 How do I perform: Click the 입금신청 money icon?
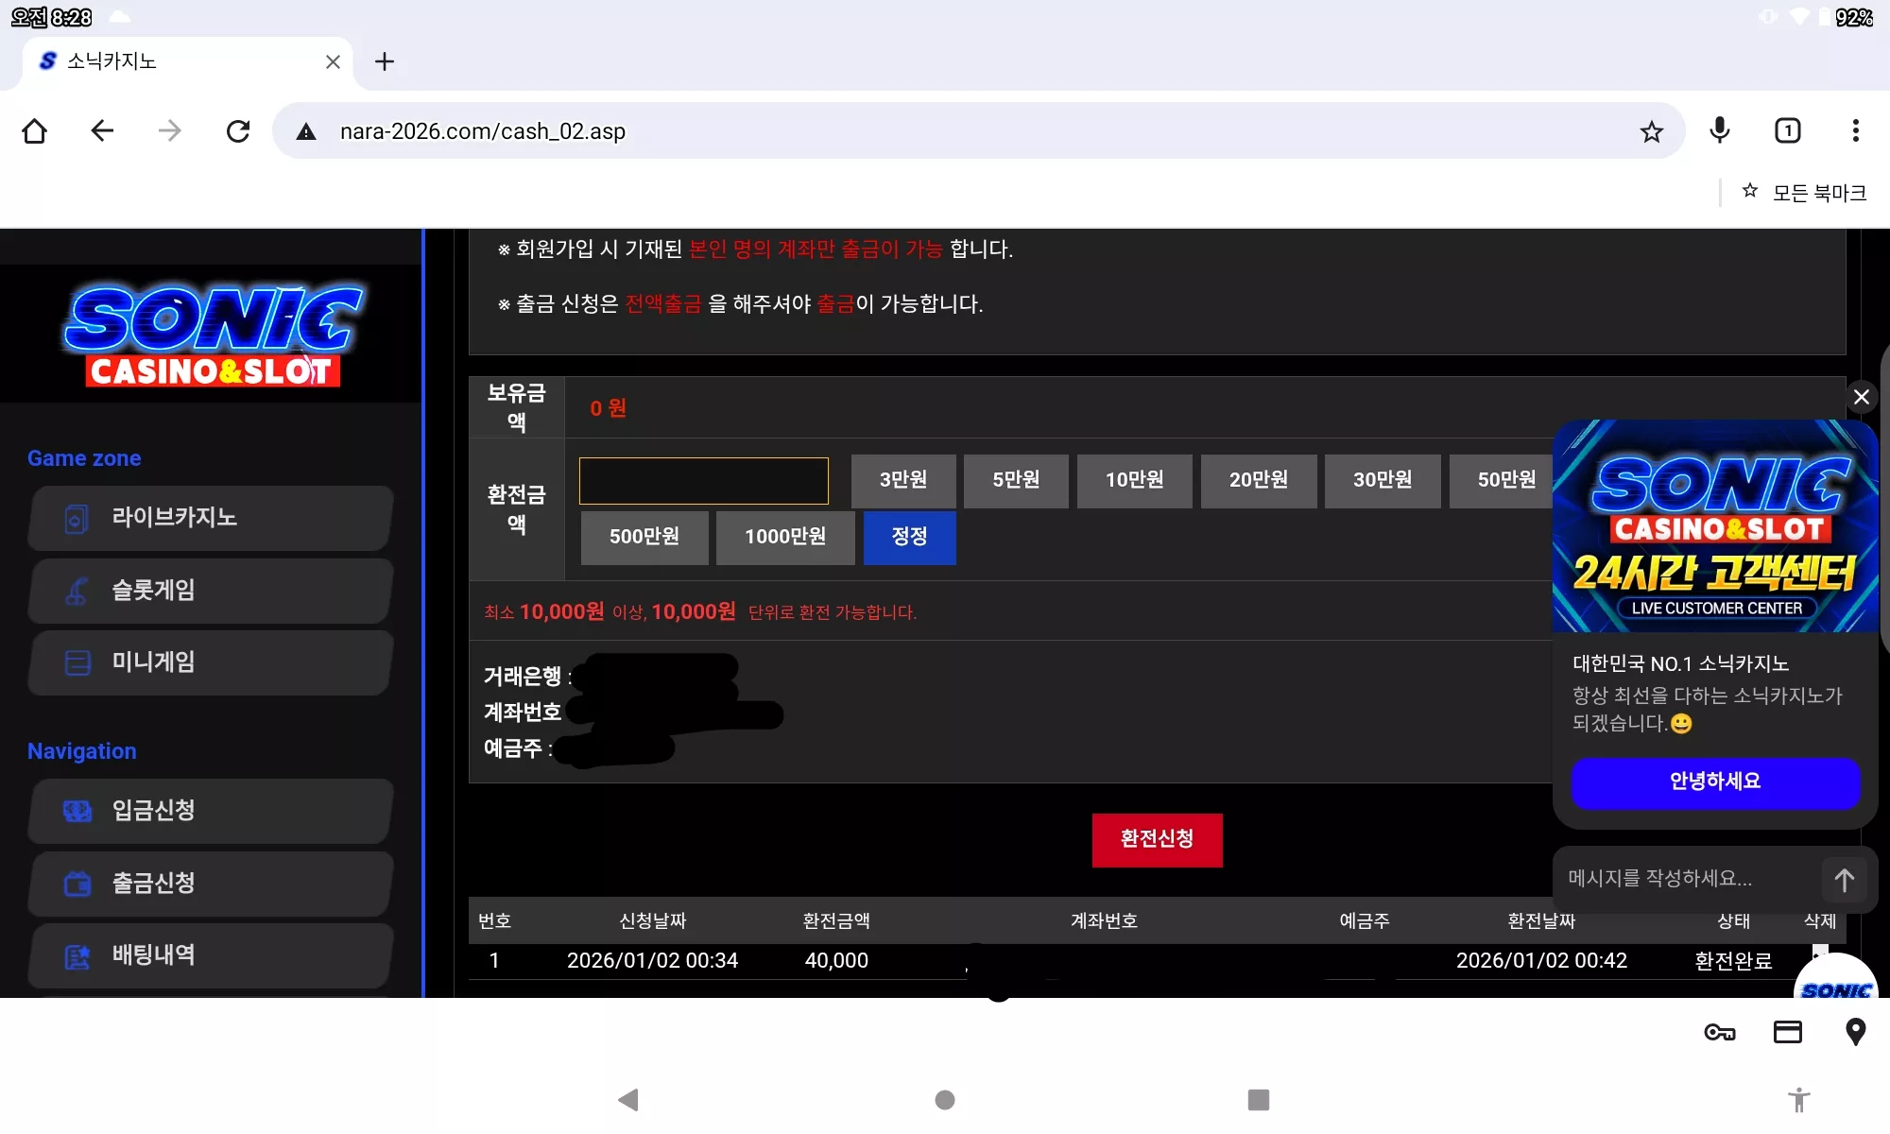(x=77, y=811)
